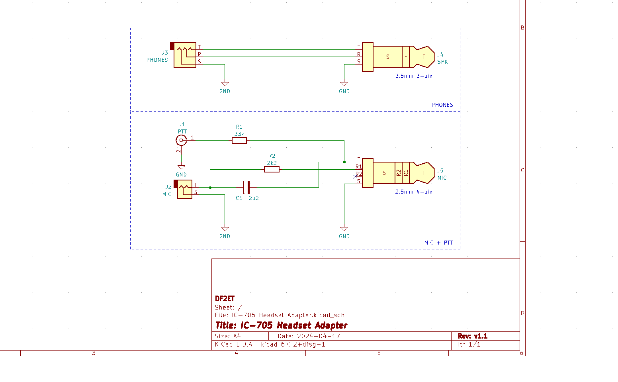Select the R2 2k2 resistor symbol
The width and height of the screenshot is (618, 382).
[272, 169]
